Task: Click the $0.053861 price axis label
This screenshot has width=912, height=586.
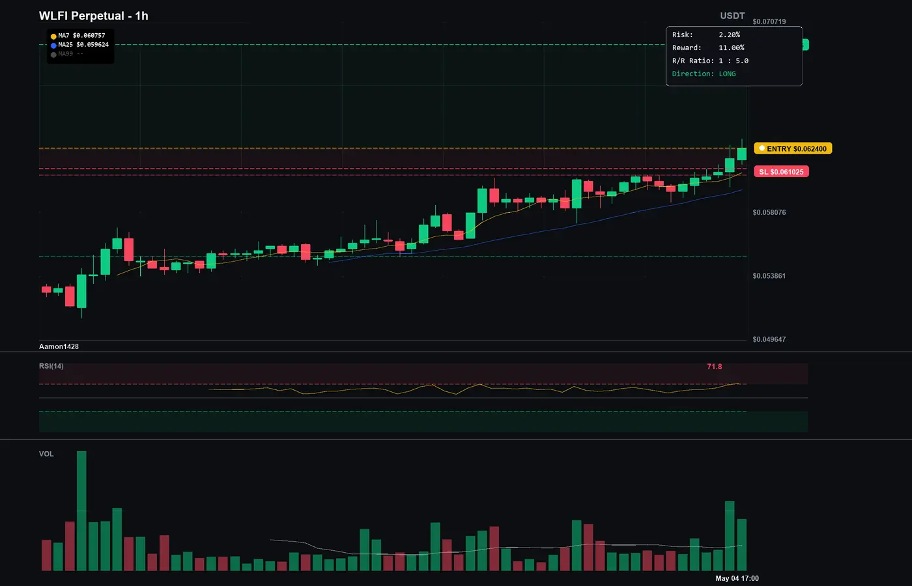Action: [x=769, y=276]
